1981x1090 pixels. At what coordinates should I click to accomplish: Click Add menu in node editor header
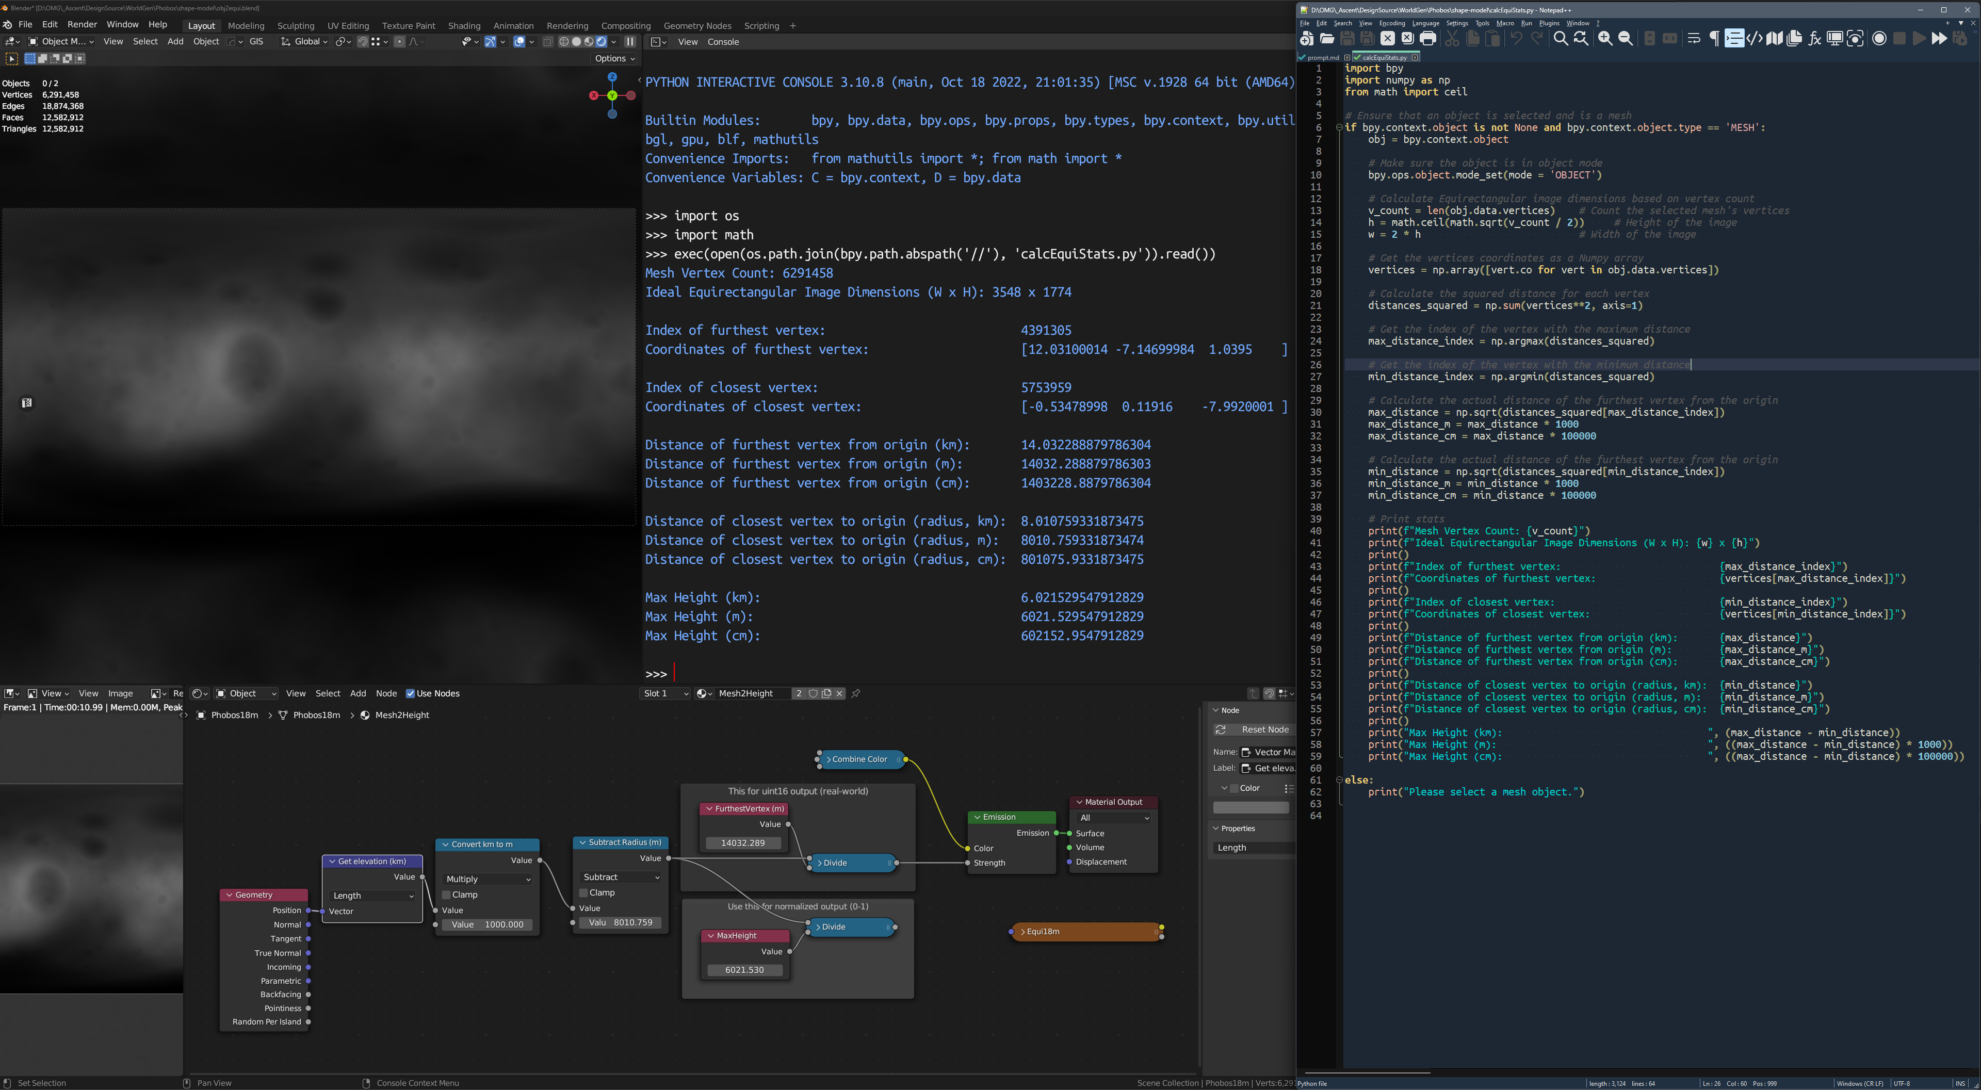pyautogui.click(x=358, y=693)
